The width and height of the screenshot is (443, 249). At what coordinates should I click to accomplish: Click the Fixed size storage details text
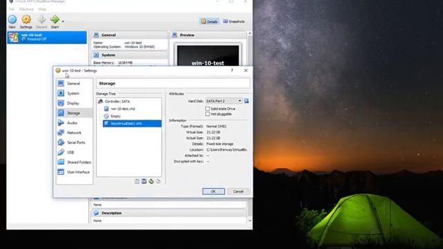[220, 144]
